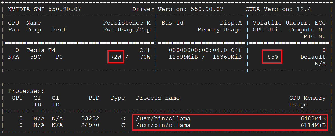Click process ID 23202

[x=90, y=118]
